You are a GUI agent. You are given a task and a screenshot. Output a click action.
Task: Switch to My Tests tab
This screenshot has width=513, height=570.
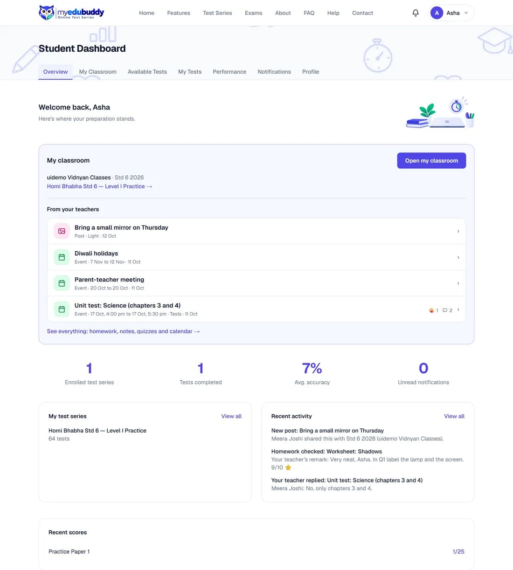190,72
